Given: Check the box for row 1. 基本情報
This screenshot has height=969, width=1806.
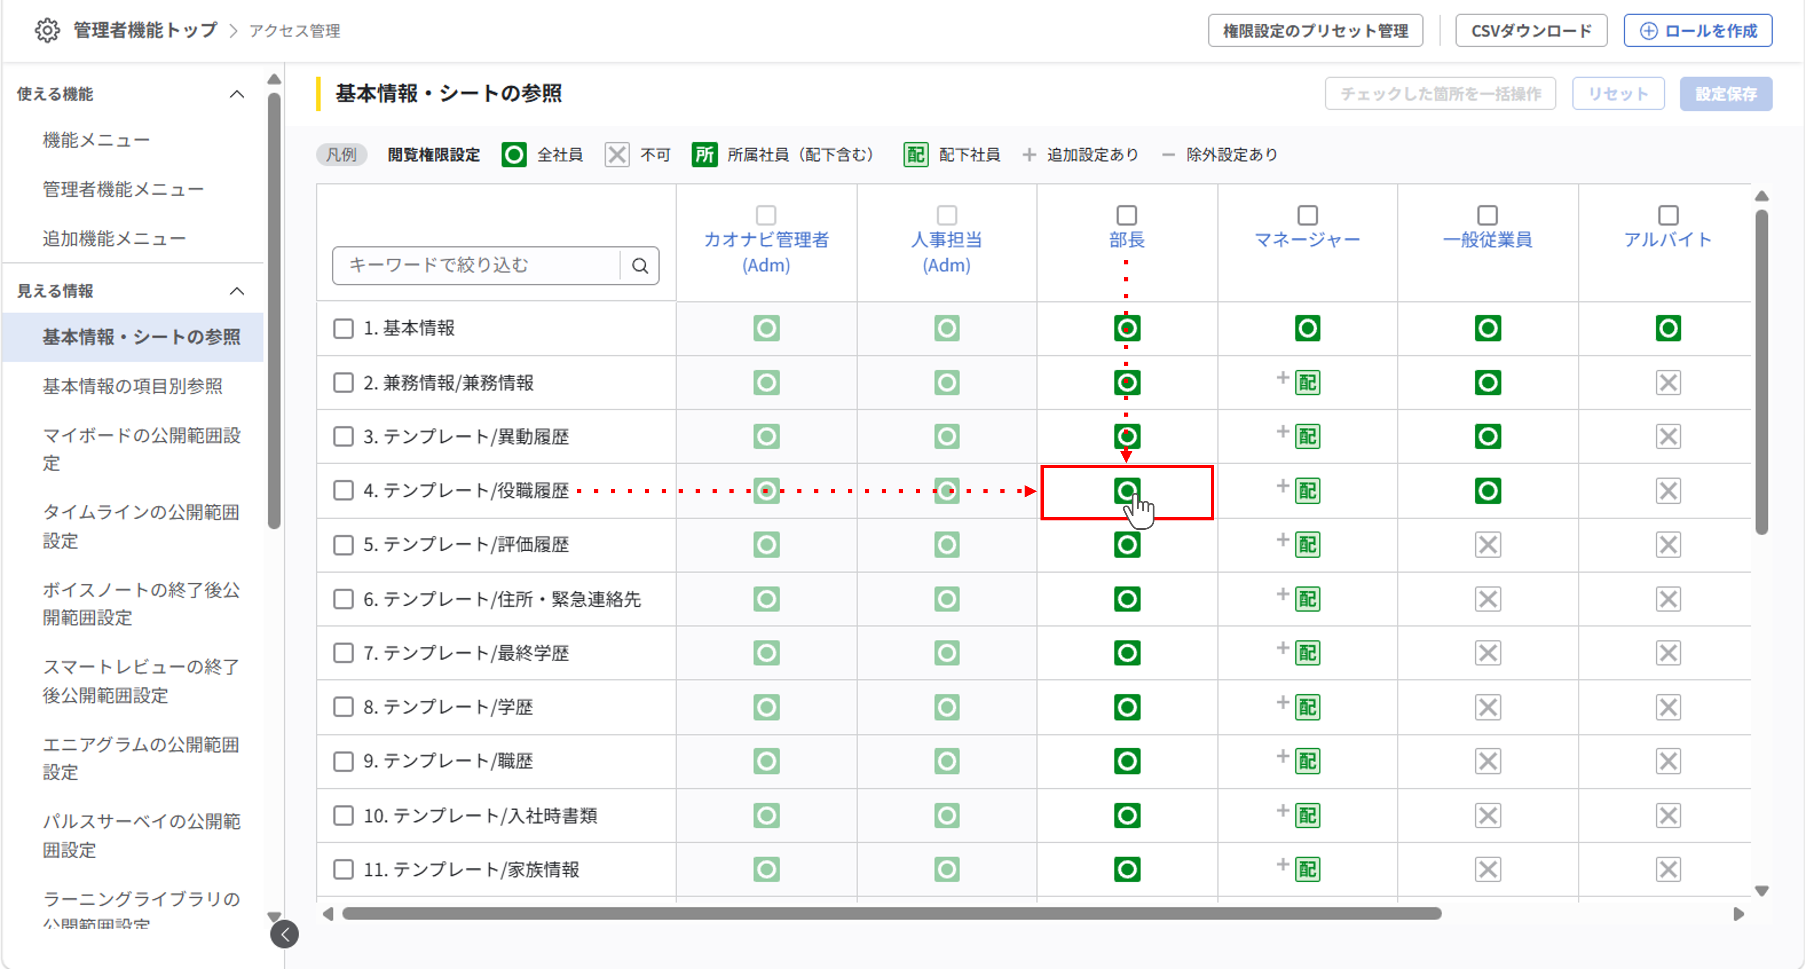Looking at the screenshot, I should click(x=343, y=328).
